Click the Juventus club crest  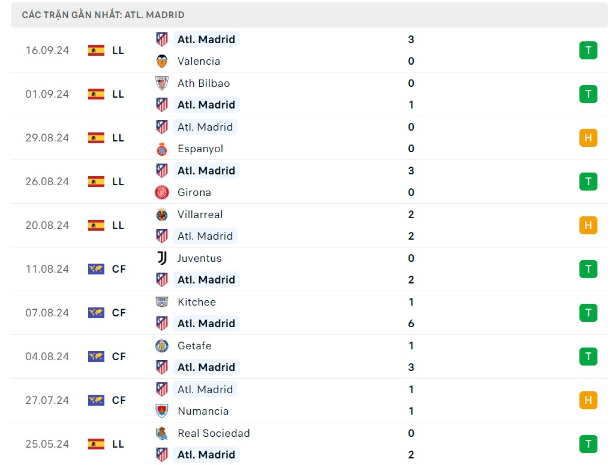pos(161,258)
